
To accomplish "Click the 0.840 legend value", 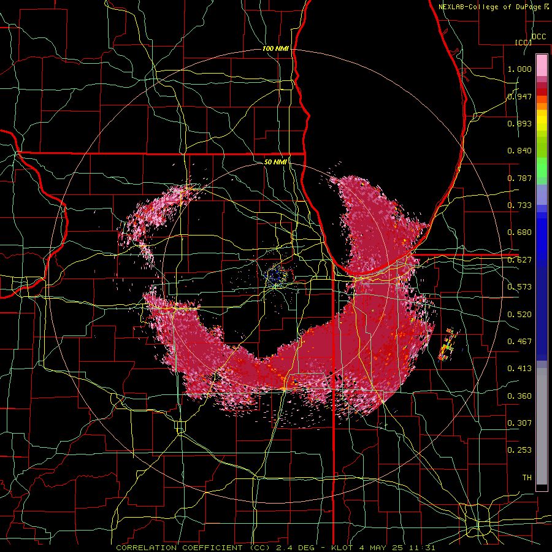I will click(519, 151).
